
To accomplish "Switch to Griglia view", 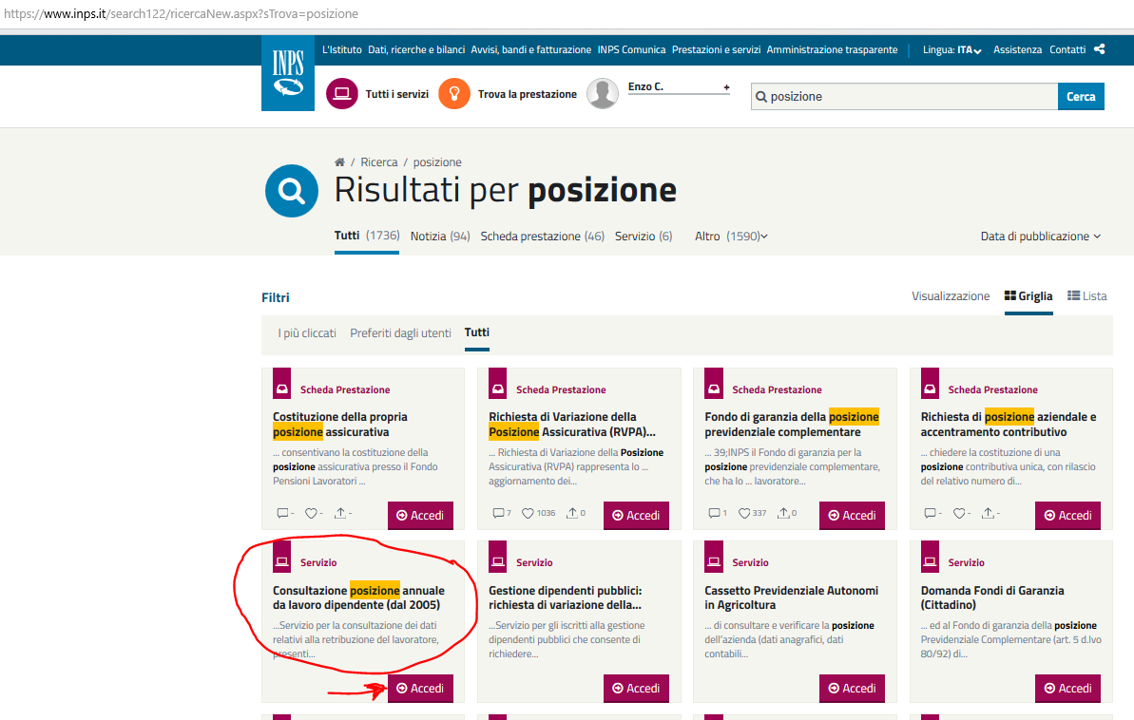I will coord(1028,296).
